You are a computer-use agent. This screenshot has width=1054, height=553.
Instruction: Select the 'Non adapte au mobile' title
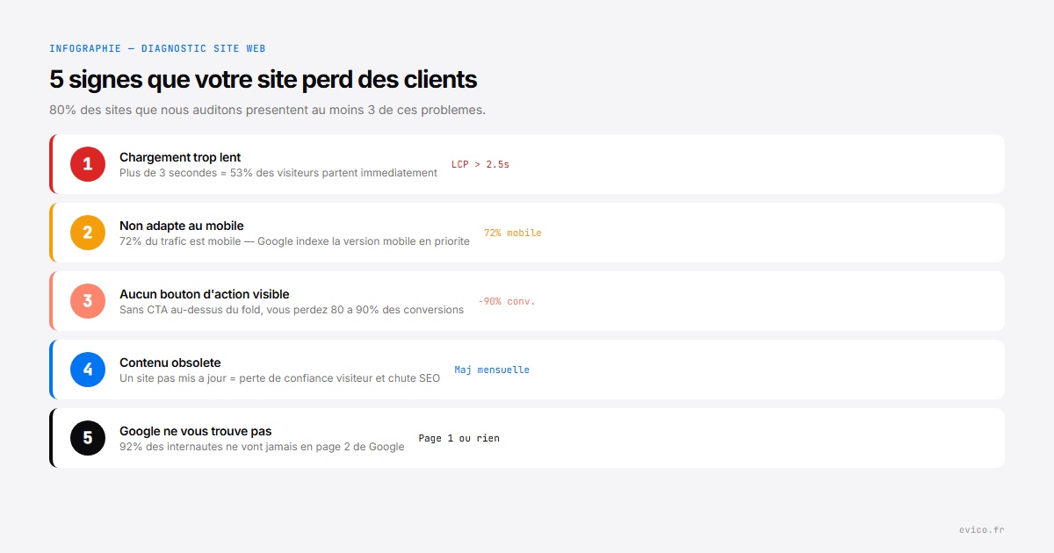point(182,226)
